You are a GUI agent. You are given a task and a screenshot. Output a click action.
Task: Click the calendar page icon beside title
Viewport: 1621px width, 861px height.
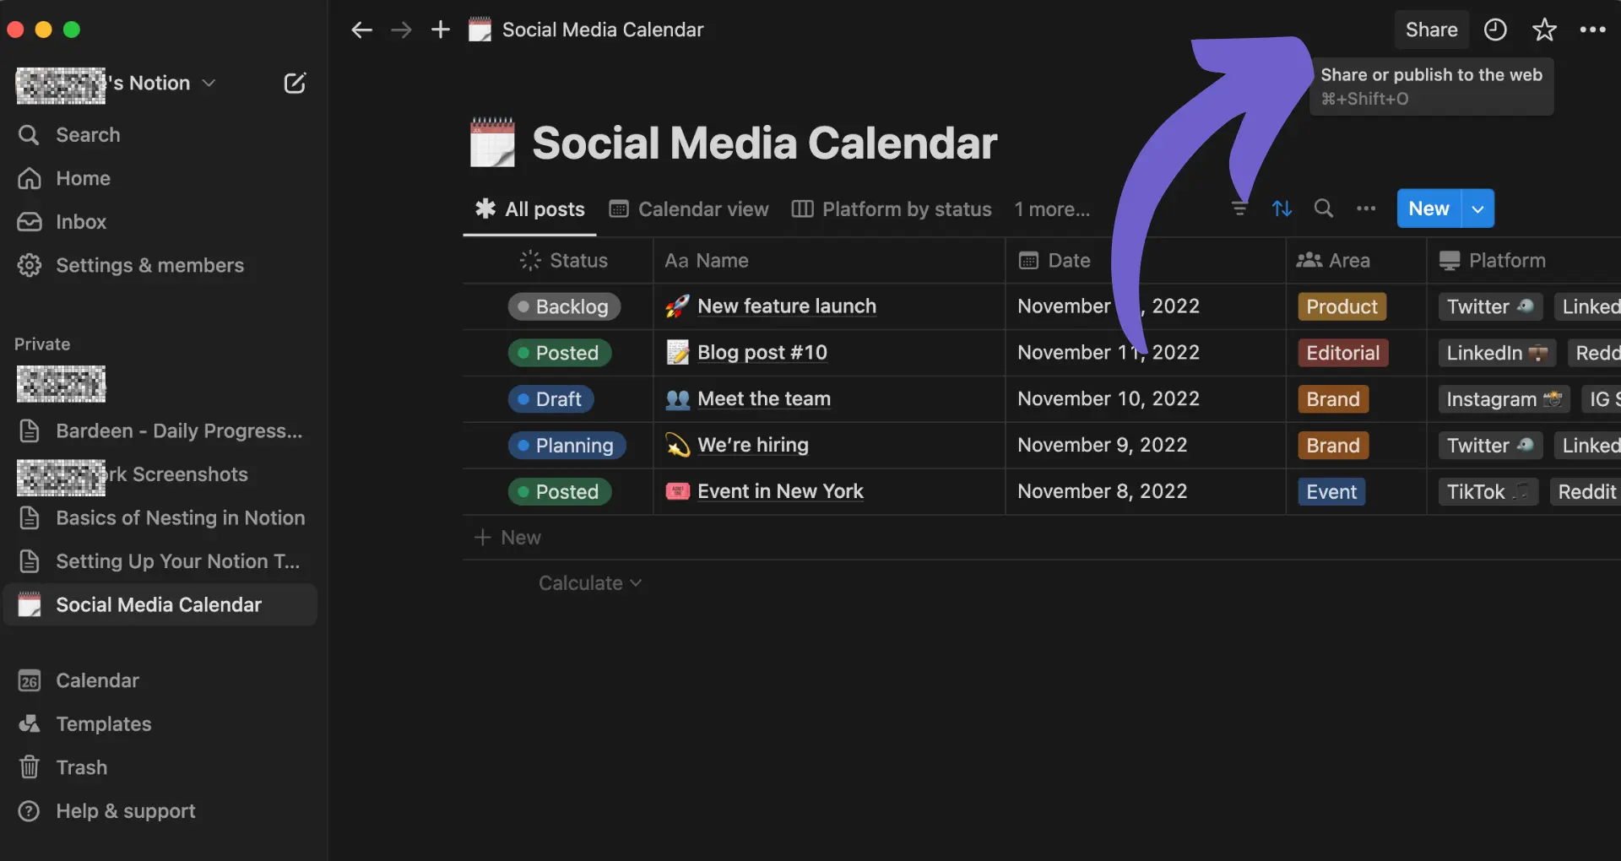492,143
